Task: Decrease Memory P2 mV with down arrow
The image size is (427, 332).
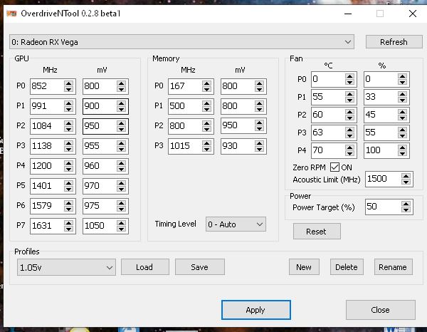Action: 259,129
